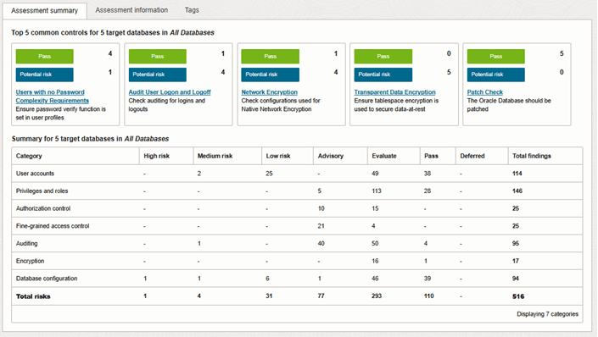The image size is (598, 337).
Task: Click the Medium risk column header
Action: [227, 156]
